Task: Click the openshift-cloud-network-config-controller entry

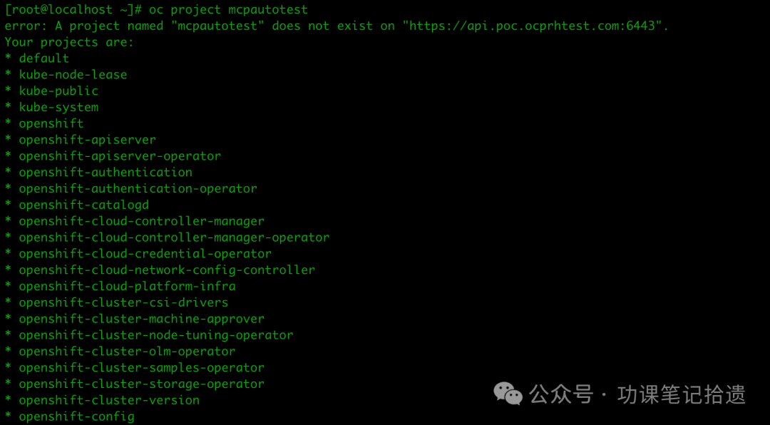Action: (x=167, y=270)
